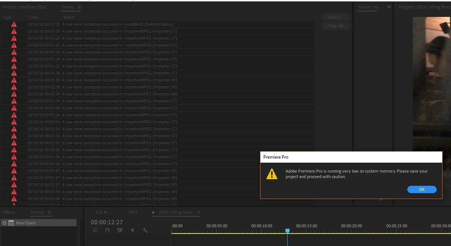Image resolution: width=451 pixels, height=246 pixels.
Task: Select the Program: 2018 Cutting Block tab
Action: 425,7
